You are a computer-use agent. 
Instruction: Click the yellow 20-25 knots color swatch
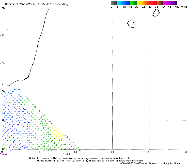[x=140, y=3]
